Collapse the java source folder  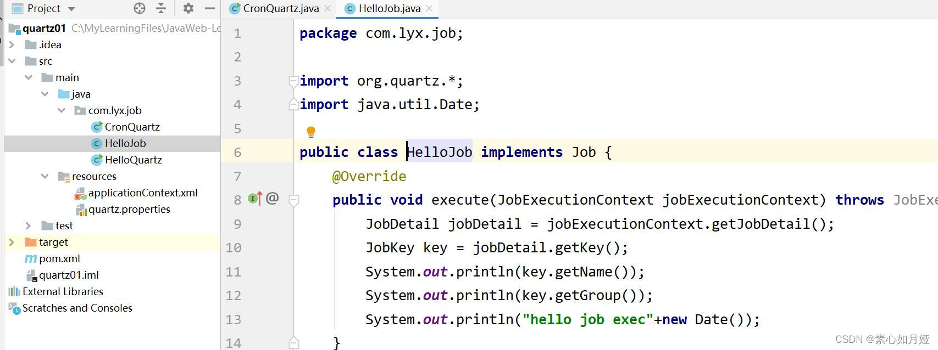[45, 94]
